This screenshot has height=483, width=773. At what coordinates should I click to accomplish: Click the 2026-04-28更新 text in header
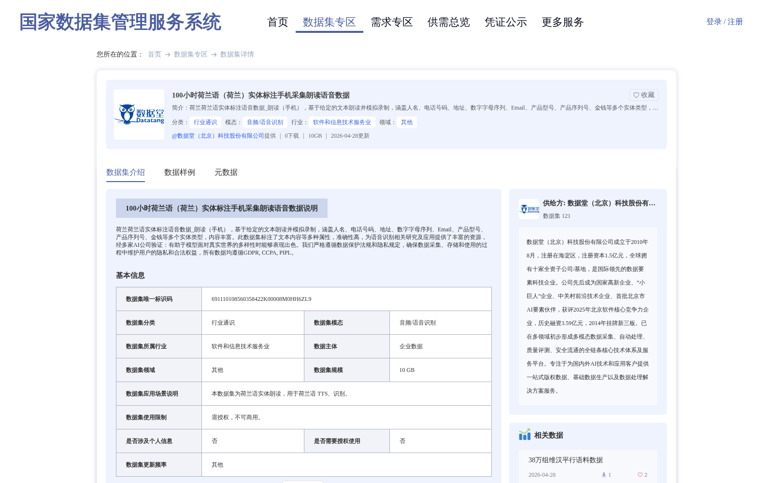[350, 136]
